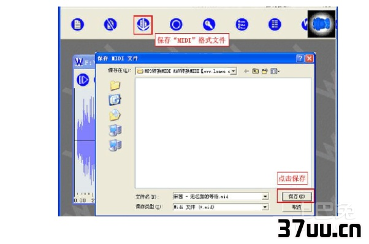Go up one folder level icon

pyautogui.click(x=256, y=71)
